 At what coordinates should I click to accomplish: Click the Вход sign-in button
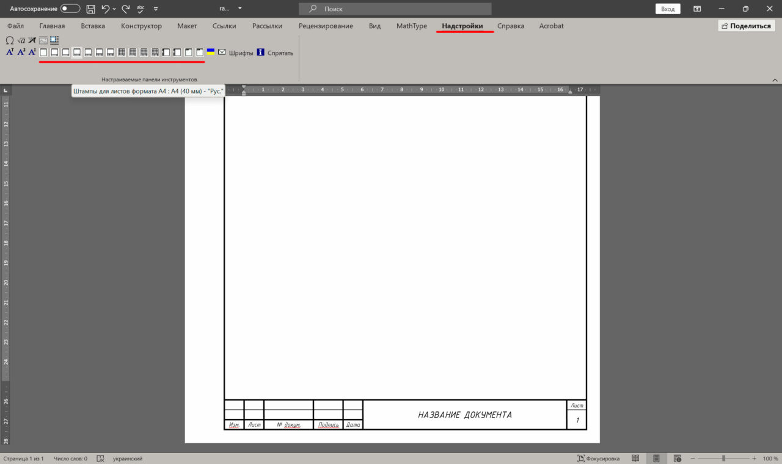[668, 9]
